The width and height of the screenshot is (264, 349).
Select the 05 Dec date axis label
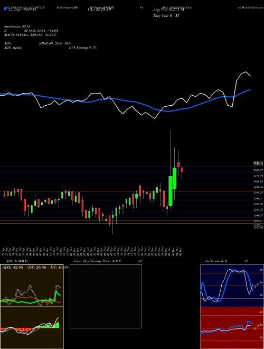(181, 252)
